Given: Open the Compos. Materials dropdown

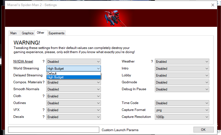Looking at the screenshot, I should (x=74, y=82).
